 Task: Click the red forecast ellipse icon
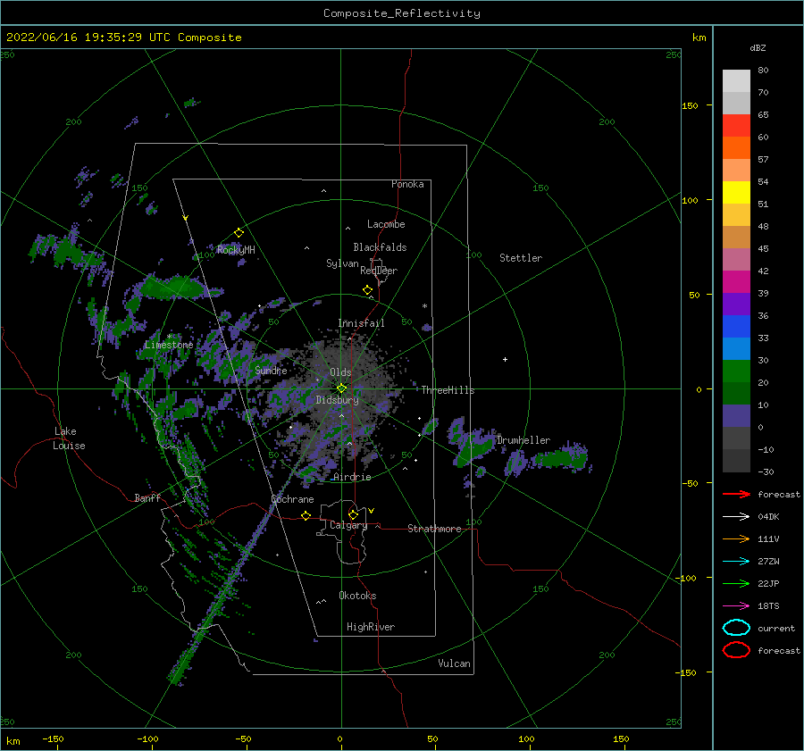pos(736,650)
